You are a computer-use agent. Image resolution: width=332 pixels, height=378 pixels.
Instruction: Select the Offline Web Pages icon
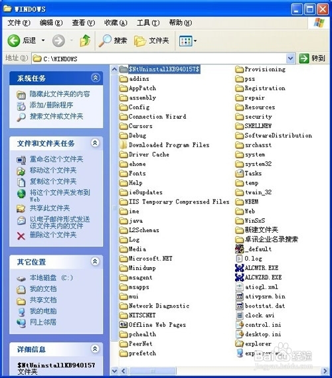coord(124,325)
